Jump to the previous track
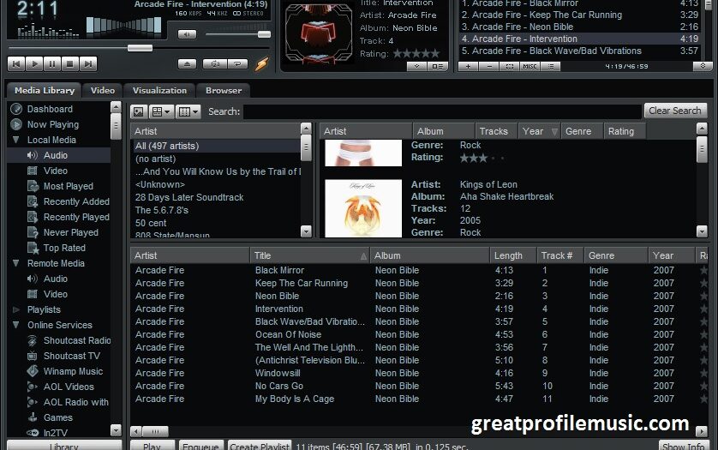Screen dimensions: 718x450 point(16,63)
